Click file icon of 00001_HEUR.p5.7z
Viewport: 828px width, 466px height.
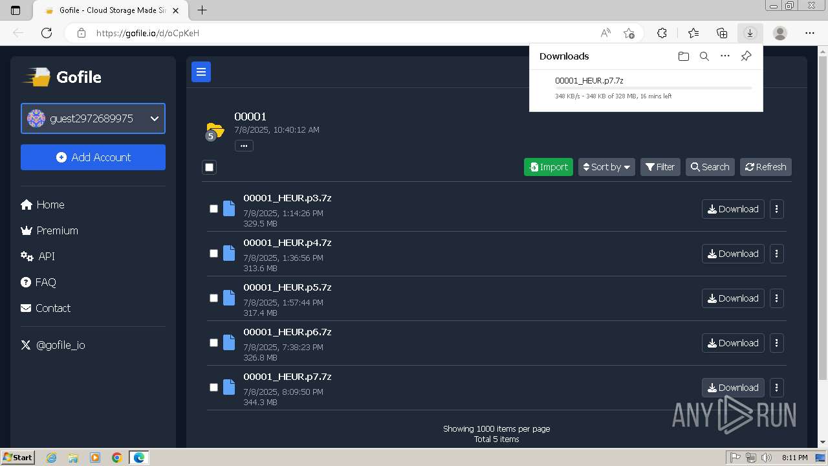click(229, 298)
